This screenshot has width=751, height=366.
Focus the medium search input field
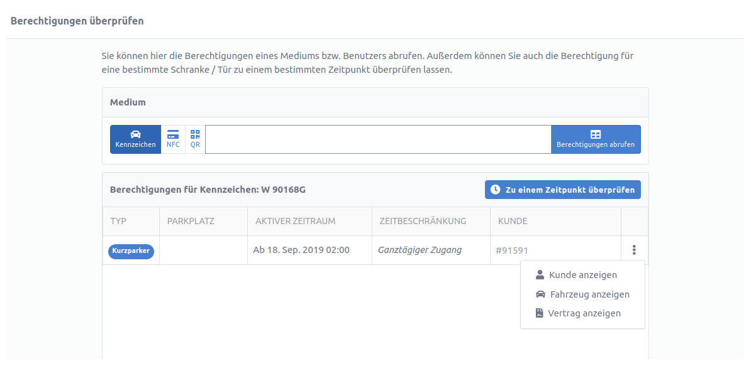378,139
